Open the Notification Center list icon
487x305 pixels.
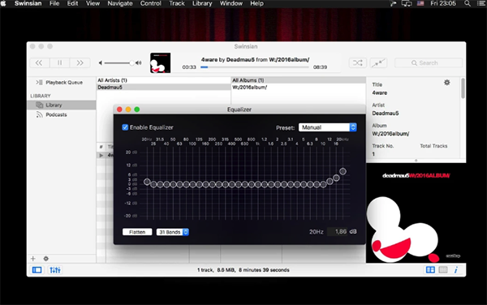click(x=481, y=3)
